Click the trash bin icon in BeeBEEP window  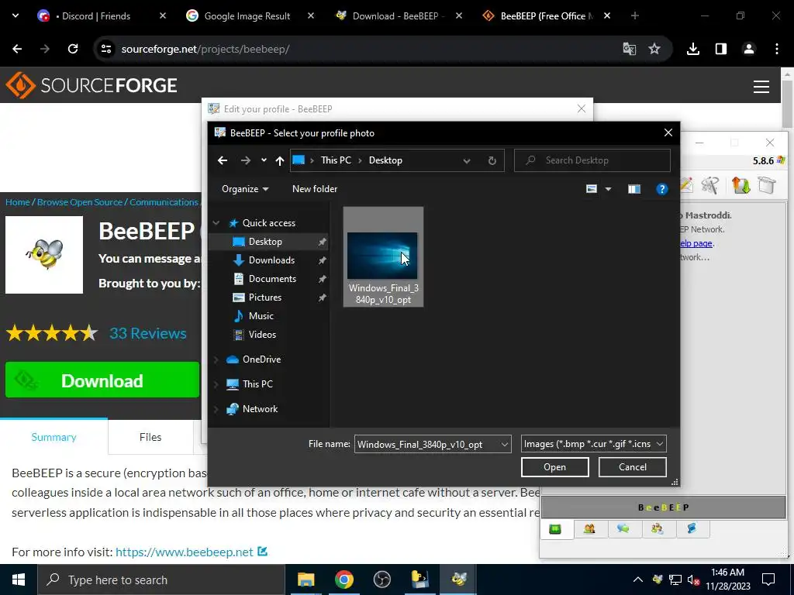tap(767, 185)
